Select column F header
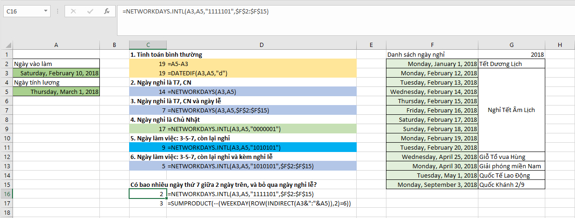Screen dimensions: 575x218 (x=432, y=45)
